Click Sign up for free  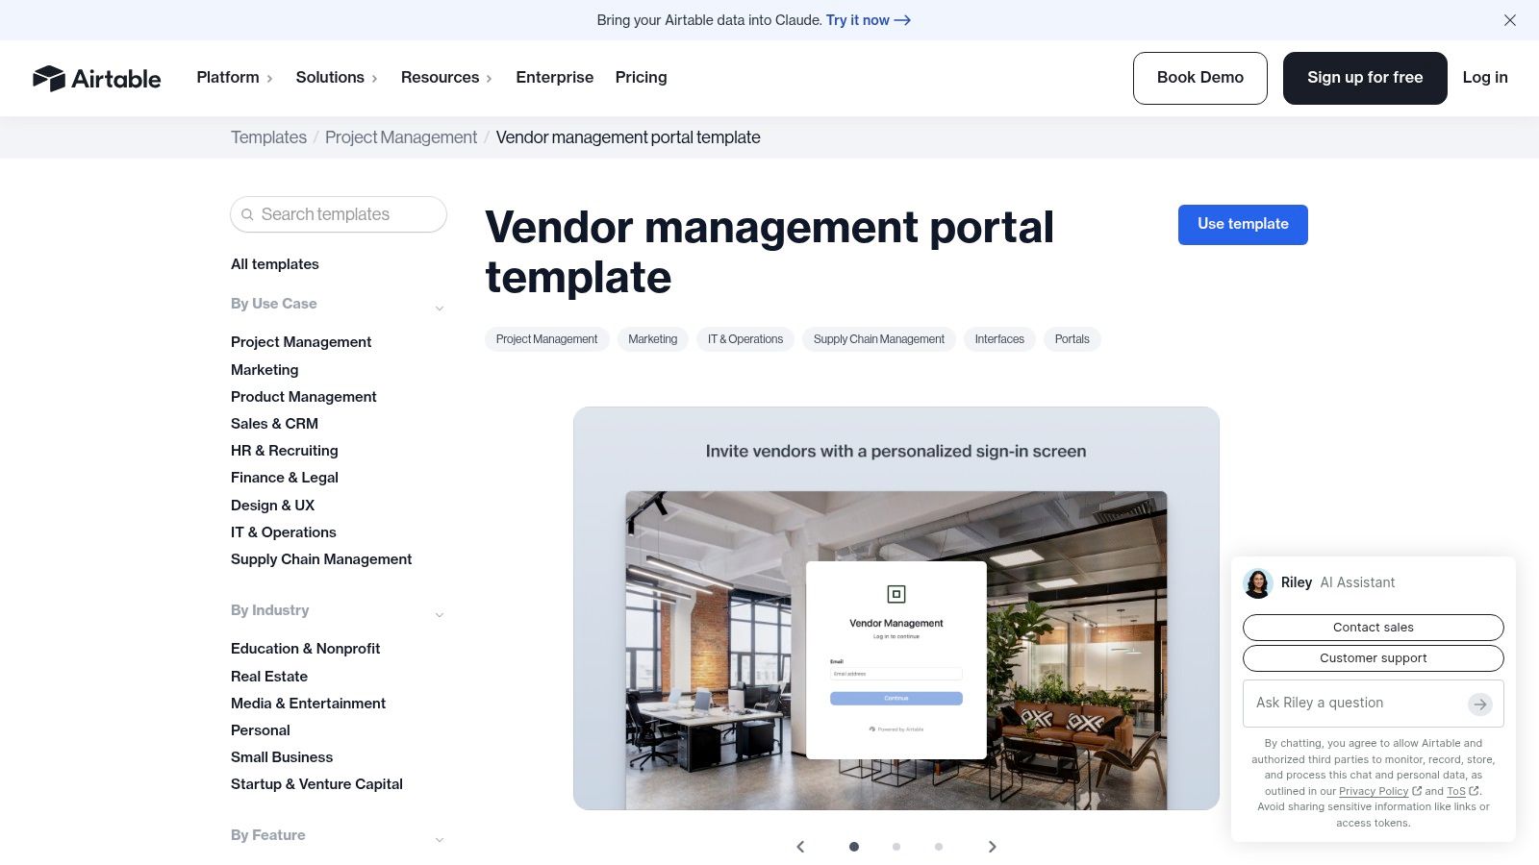(1364, 78)
